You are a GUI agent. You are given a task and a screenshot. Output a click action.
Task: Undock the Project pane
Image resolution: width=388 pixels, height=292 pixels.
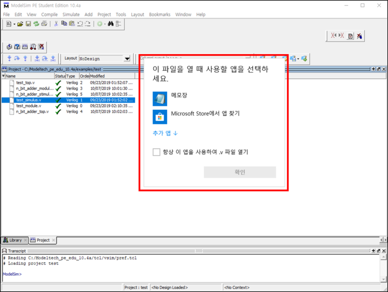click(x=379, y=69)
